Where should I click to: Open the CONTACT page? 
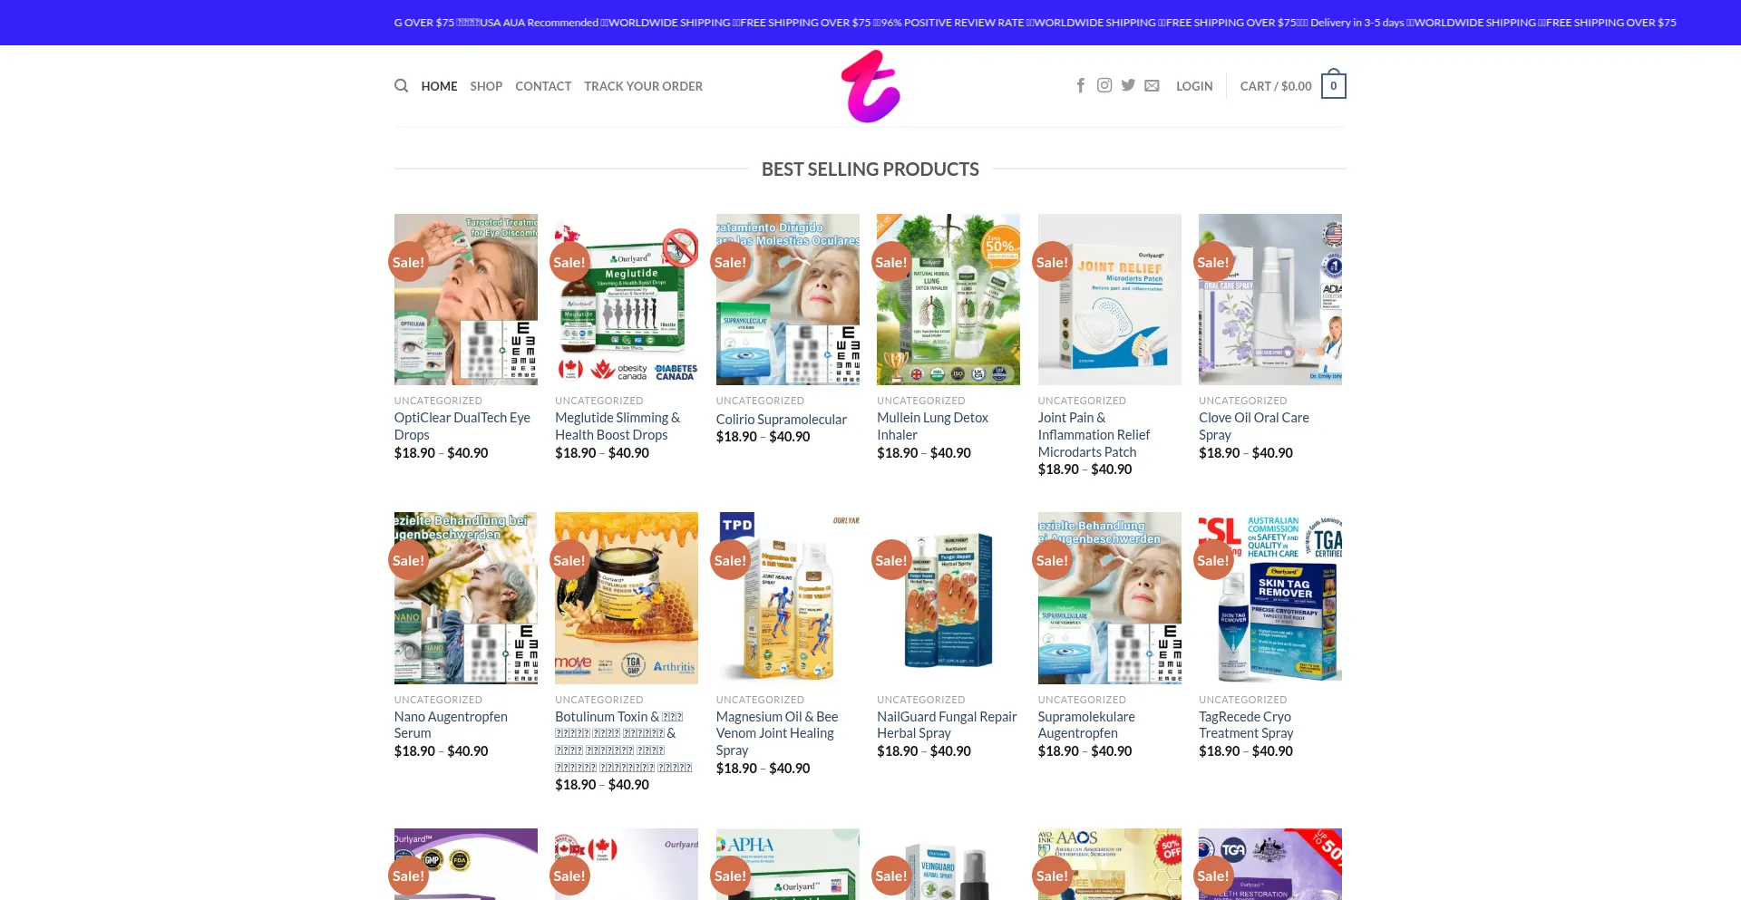tap(543, 86)
